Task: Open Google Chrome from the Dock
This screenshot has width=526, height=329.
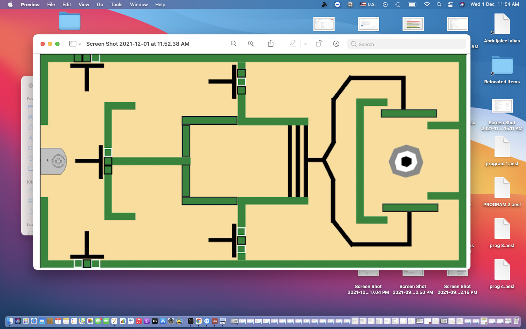Action: [x=198, y=321]
